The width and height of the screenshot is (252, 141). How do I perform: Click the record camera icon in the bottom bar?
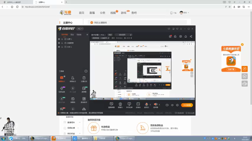pyautogui.click(x=167, y=105)
